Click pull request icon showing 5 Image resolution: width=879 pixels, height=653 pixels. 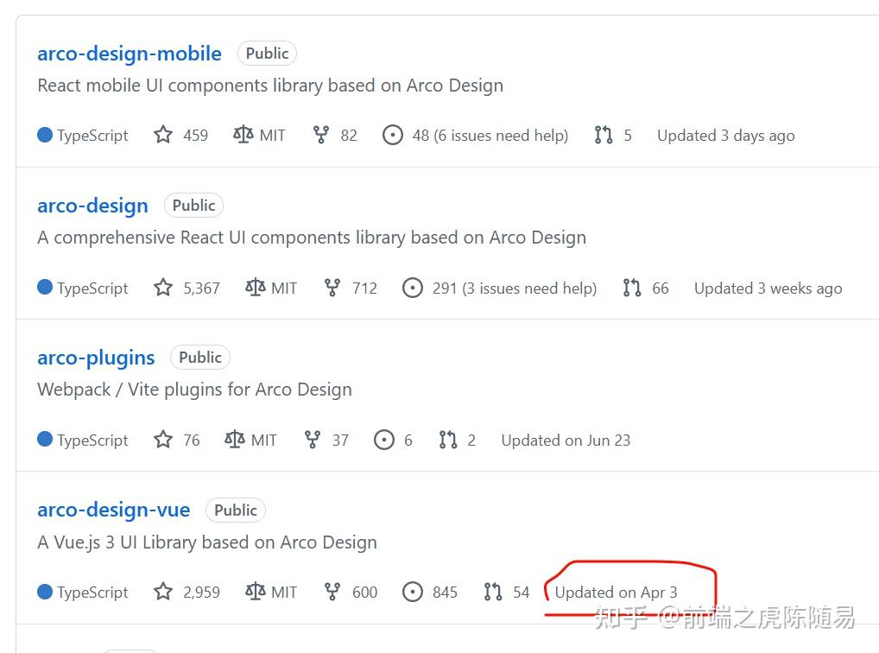click(x=604, y=135)
